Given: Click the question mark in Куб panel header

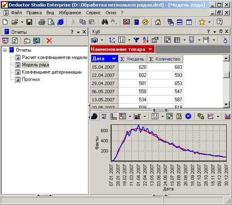Looking at the screenshot, I should (208, 31).
